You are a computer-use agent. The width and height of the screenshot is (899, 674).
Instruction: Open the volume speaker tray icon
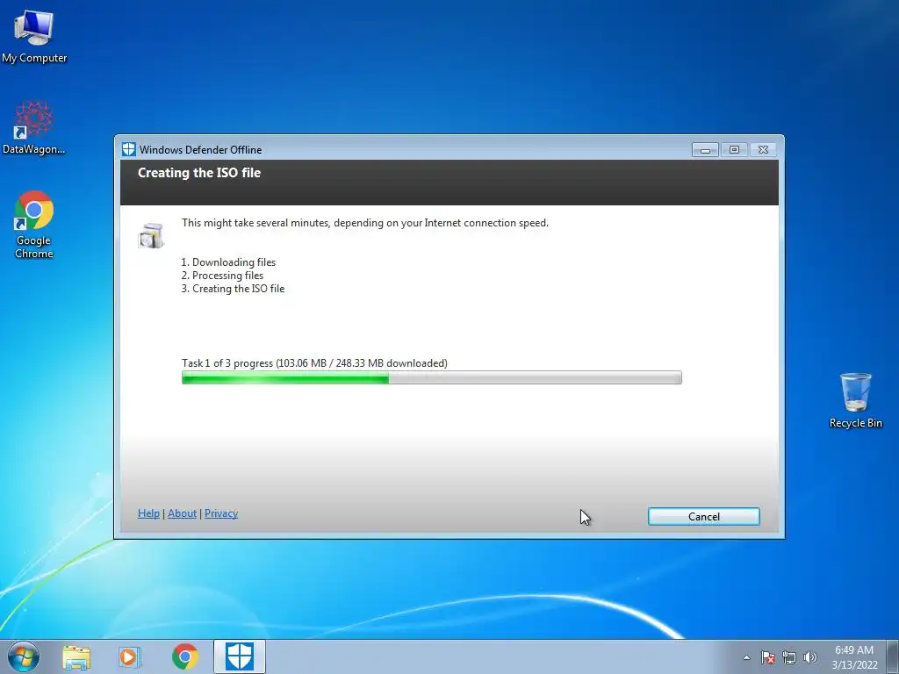coord(809,657)
